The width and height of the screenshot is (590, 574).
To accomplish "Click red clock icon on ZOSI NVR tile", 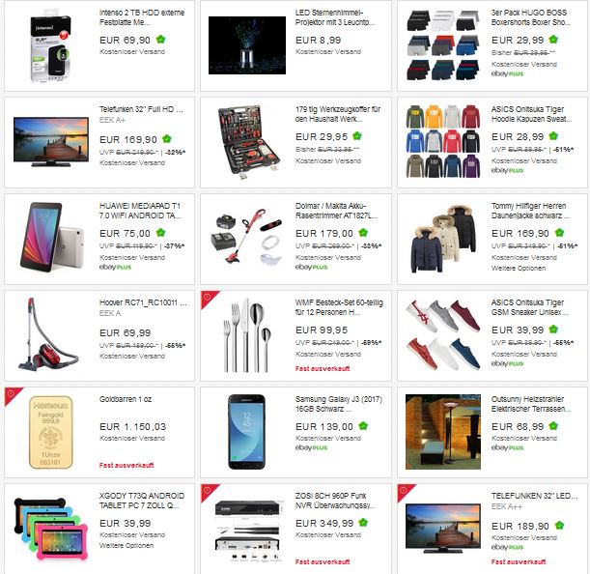I will click(x=207, y=490).
